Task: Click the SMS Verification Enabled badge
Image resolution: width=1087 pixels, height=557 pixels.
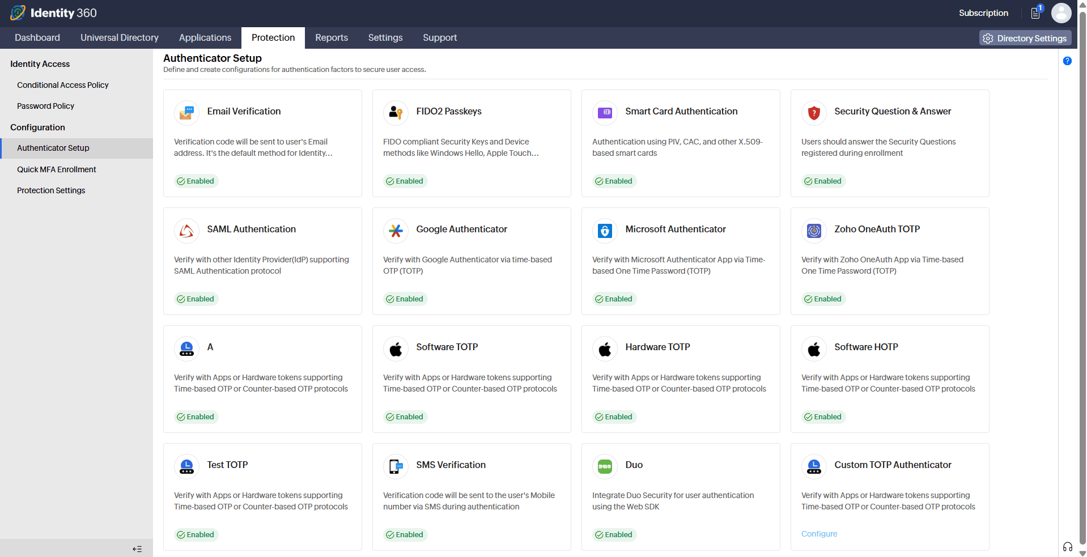Action: pyautogui.click(x=405, y=535)
